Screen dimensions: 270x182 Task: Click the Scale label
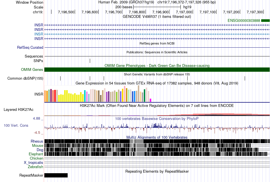click(x=39, y=7)
